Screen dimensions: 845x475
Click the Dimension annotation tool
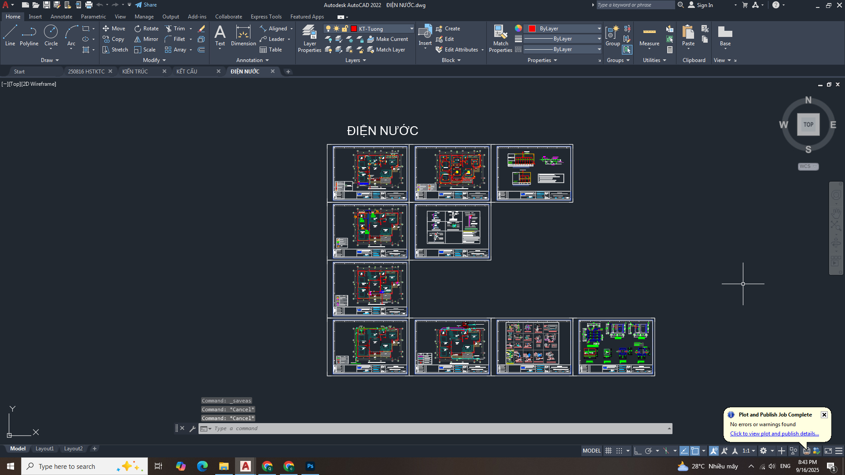[x=243, y=35]
